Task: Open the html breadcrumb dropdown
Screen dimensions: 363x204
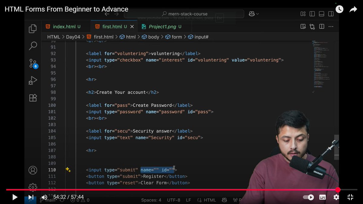Action: coord(128,37)
